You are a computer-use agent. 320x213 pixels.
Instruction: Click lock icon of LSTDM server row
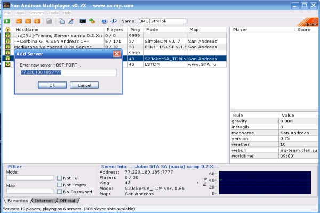coord(8,64)
